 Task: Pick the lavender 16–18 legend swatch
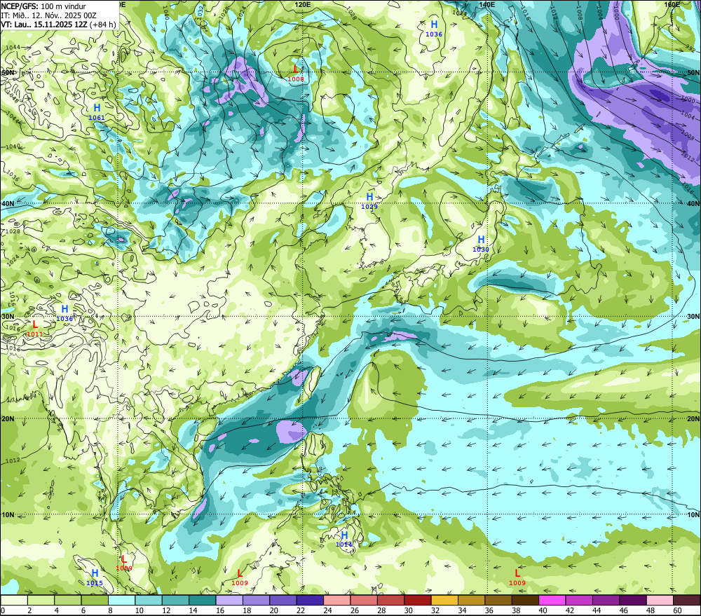pyautogui.click(x=229, y=601)
